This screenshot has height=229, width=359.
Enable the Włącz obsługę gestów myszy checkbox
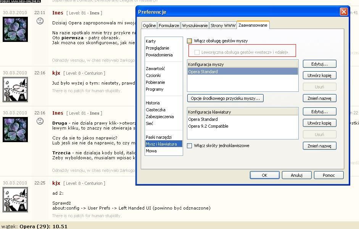[x=189, y=41]
